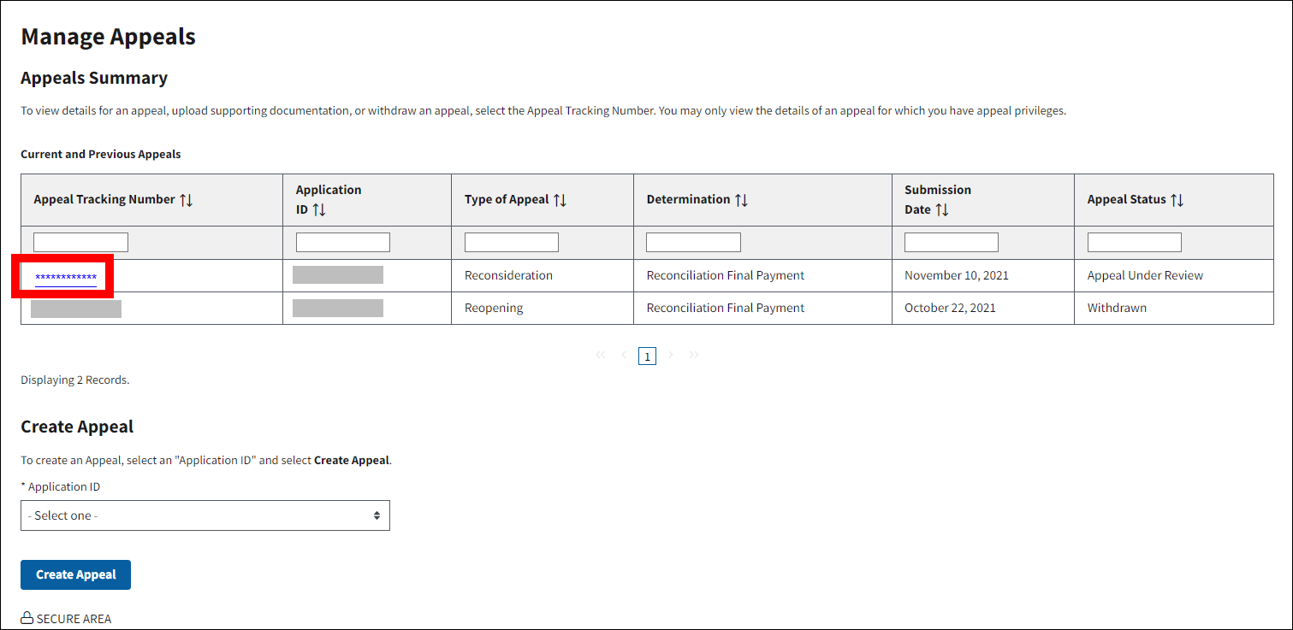Sort by Type of Appeal arrows

click(560, 200)
